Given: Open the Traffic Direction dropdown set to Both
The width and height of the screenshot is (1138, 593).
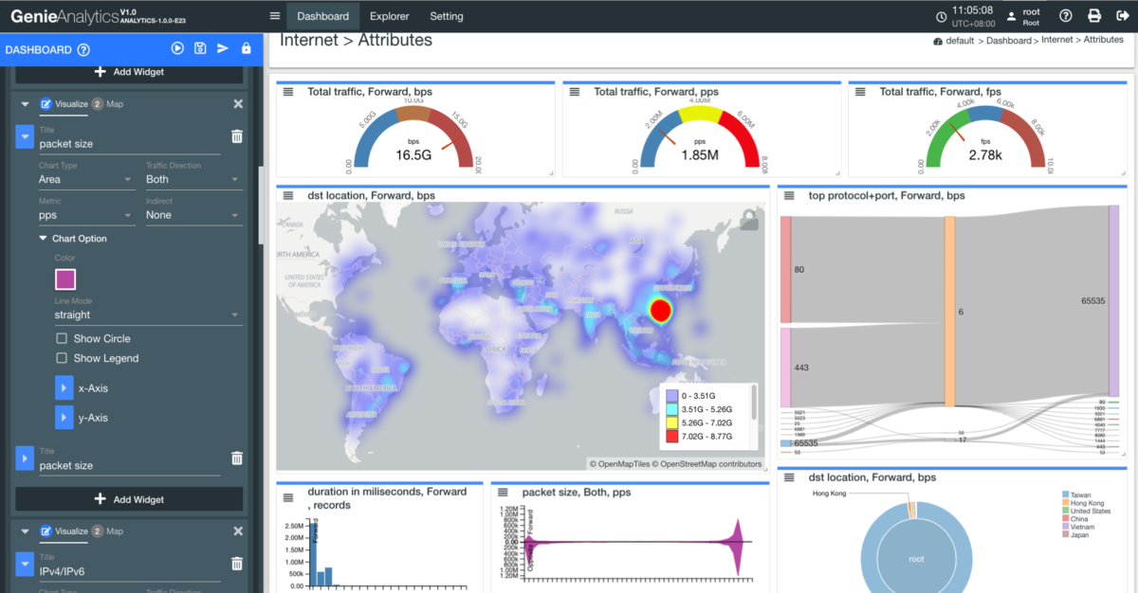Looking at the screenshot, I should pyautogui.click(x=193, y=180).
